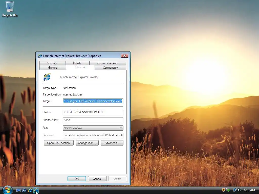Click the 'Start in:' label
The height and width of the screenshot is (194, 259).
(47, 112)
